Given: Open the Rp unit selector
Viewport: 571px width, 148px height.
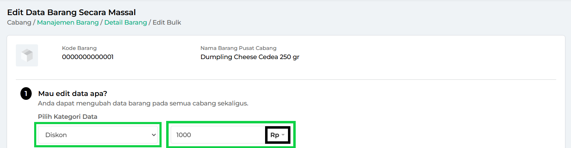Looking at the screenshot, I should point(277,135).
